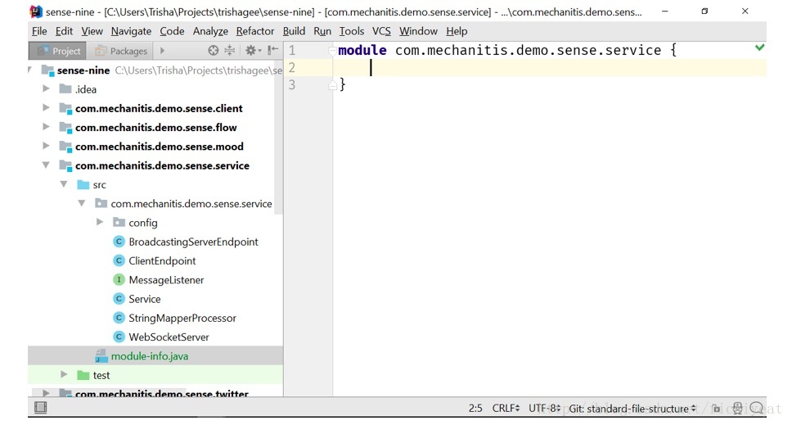The width and height of the screenshot is (792, 425).
Task: Click cursor position 2:5 indicator
Action: (475, 409)
